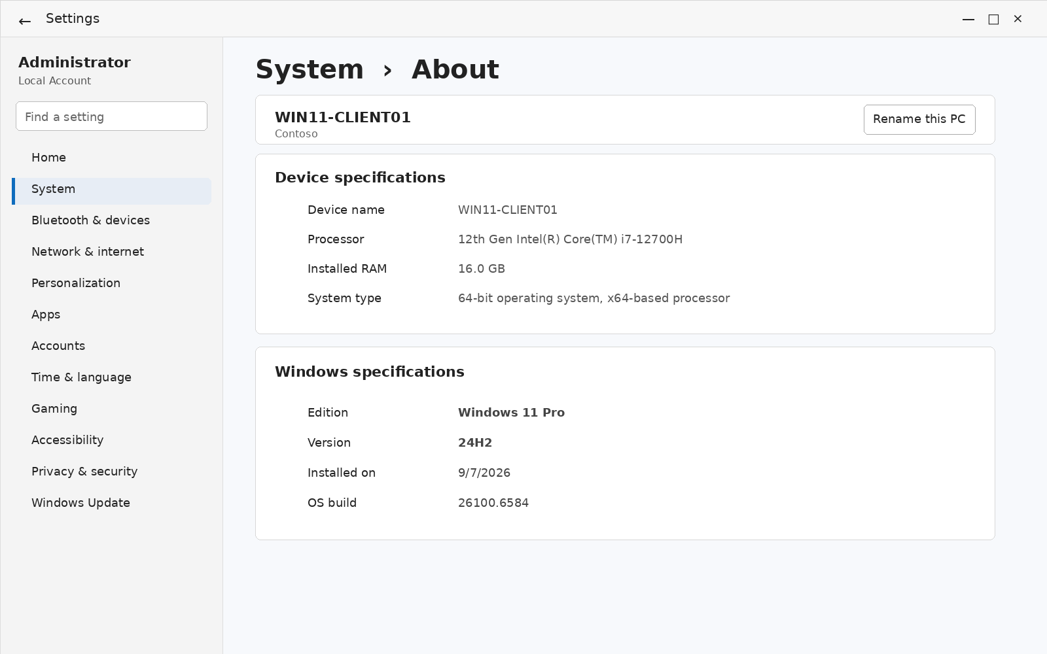Select the Device name value WIN11-CLIENT01
This screenshot has height=654, width=1047.
coord(508,210)
